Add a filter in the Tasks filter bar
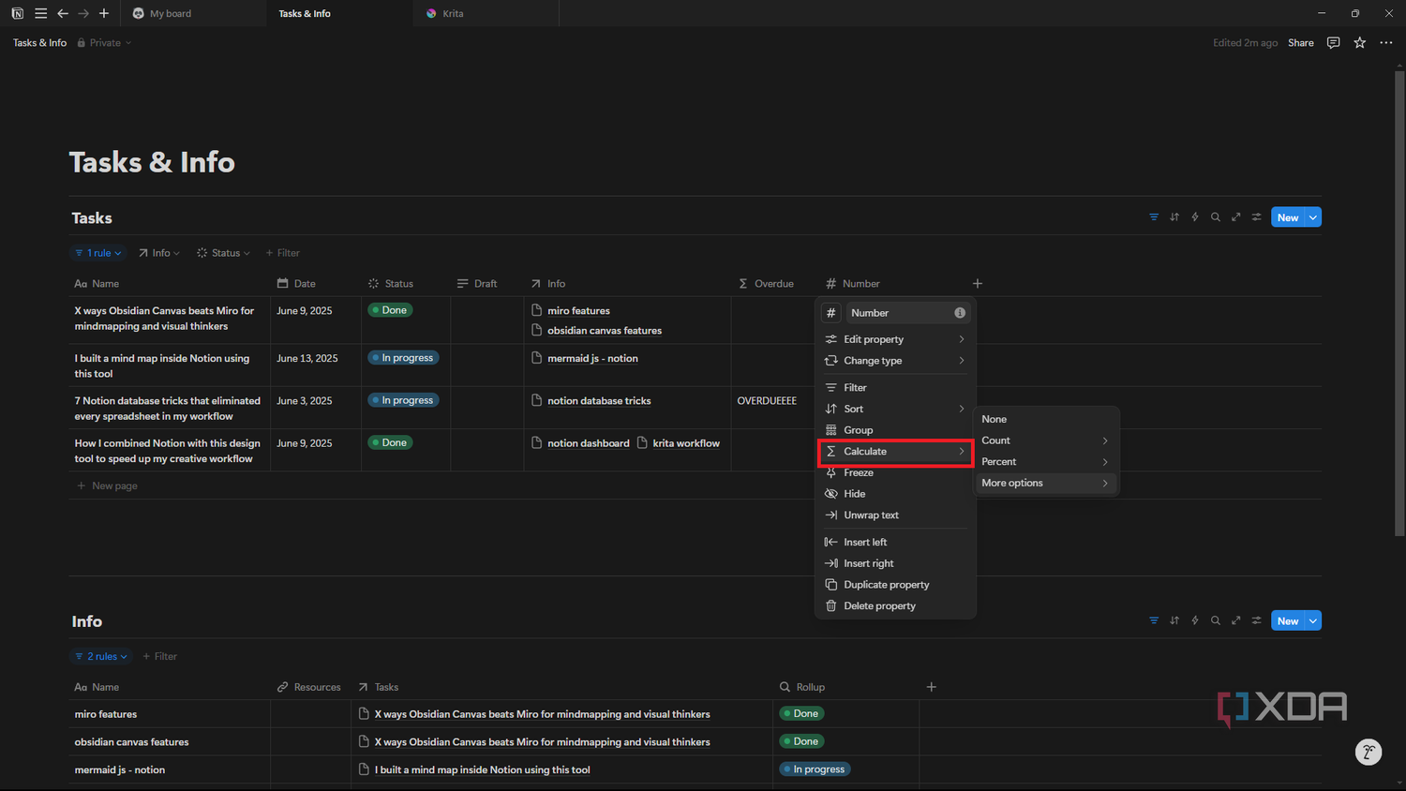This screenshot has width=1406, height=791. click(282, 253)
